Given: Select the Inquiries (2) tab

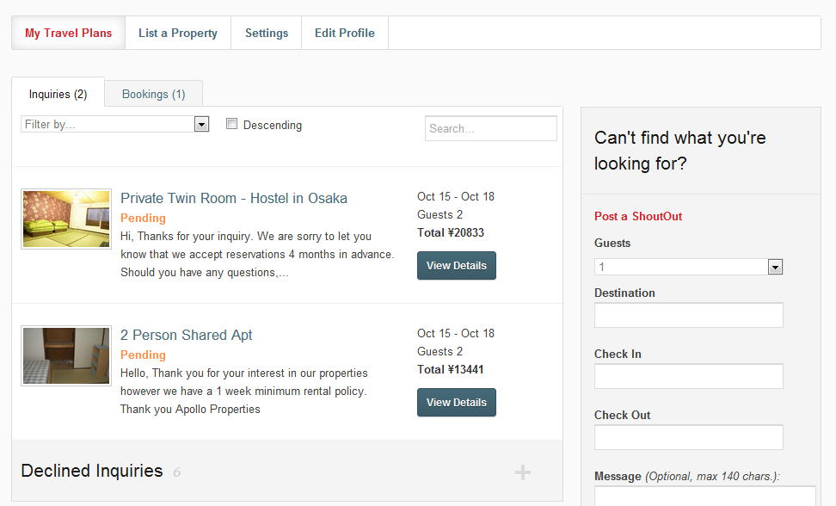Looking at the screenshot, I should 58,94.
